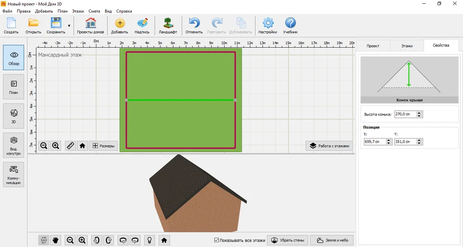Zoom in the 2D plan
Image resolution: width=463 pixels, height=247 pixels.
pos(56,146)
